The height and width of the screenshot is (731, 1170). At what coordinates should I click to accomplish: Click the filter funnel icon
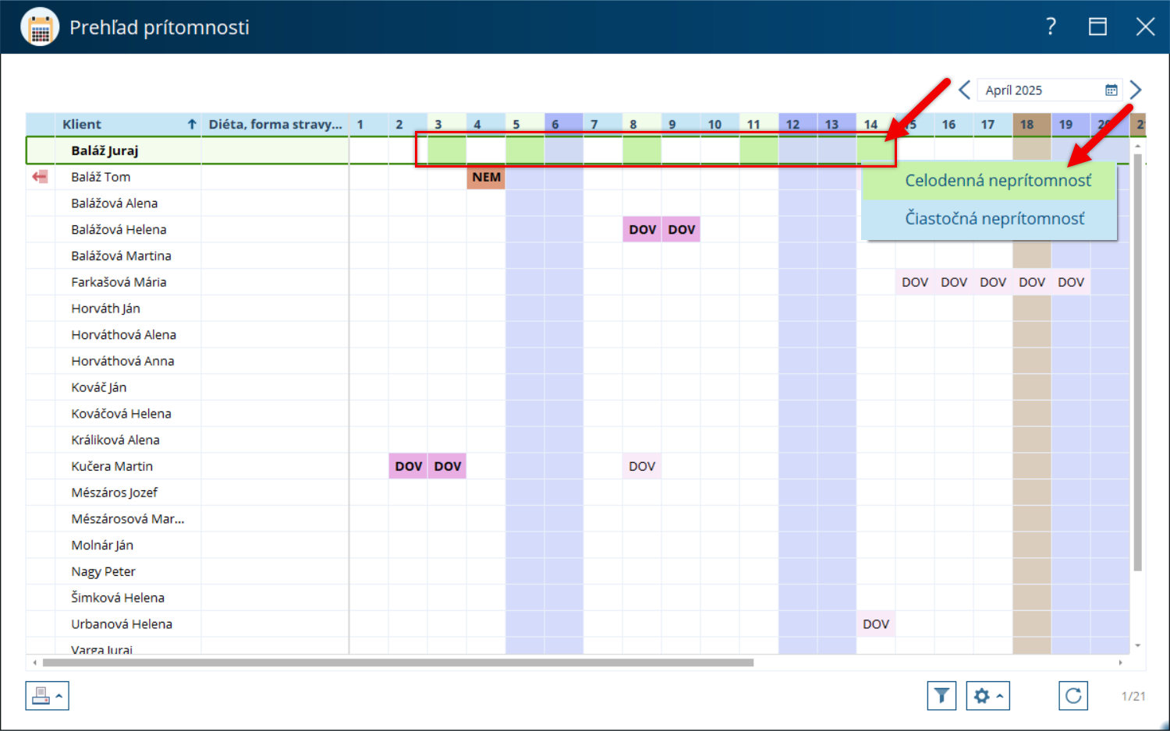[x=941, y=695]
